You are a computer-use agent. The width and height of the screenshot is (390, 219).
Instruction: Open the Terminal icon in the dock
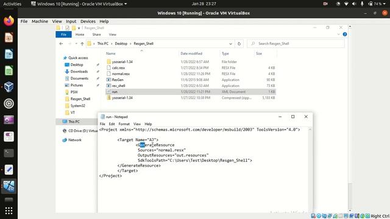click(9, 153)
